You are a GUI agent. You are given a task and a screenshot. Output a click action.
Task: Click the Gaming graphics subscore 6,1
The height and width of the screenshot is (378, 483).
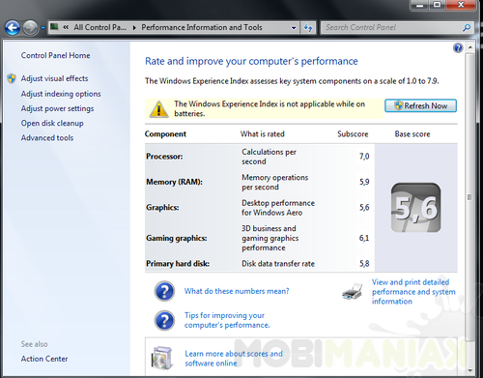[x=364, y=238]
